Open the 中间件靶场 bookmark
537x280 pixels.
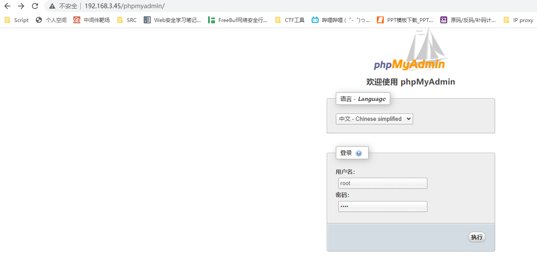click(92, 20)
